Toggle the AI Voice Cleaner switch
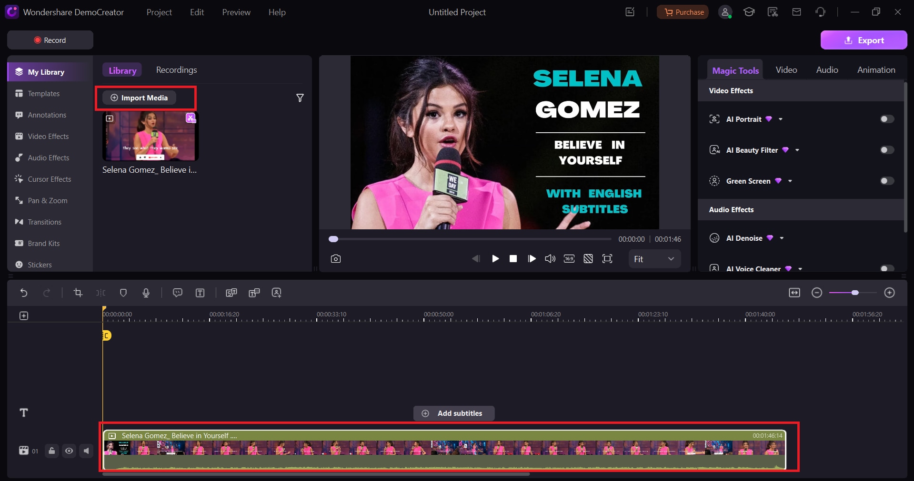Image resolution: width=914 pixels, height=481 pixels. point(887,268)
